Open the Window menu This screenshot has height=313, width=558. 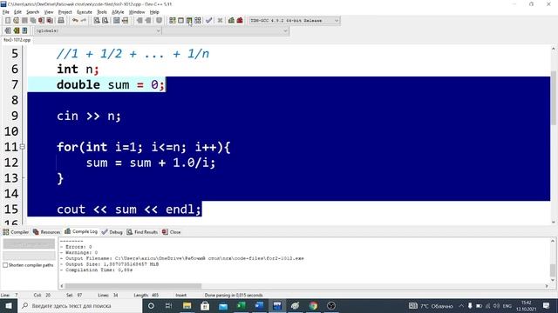point(137,12)
